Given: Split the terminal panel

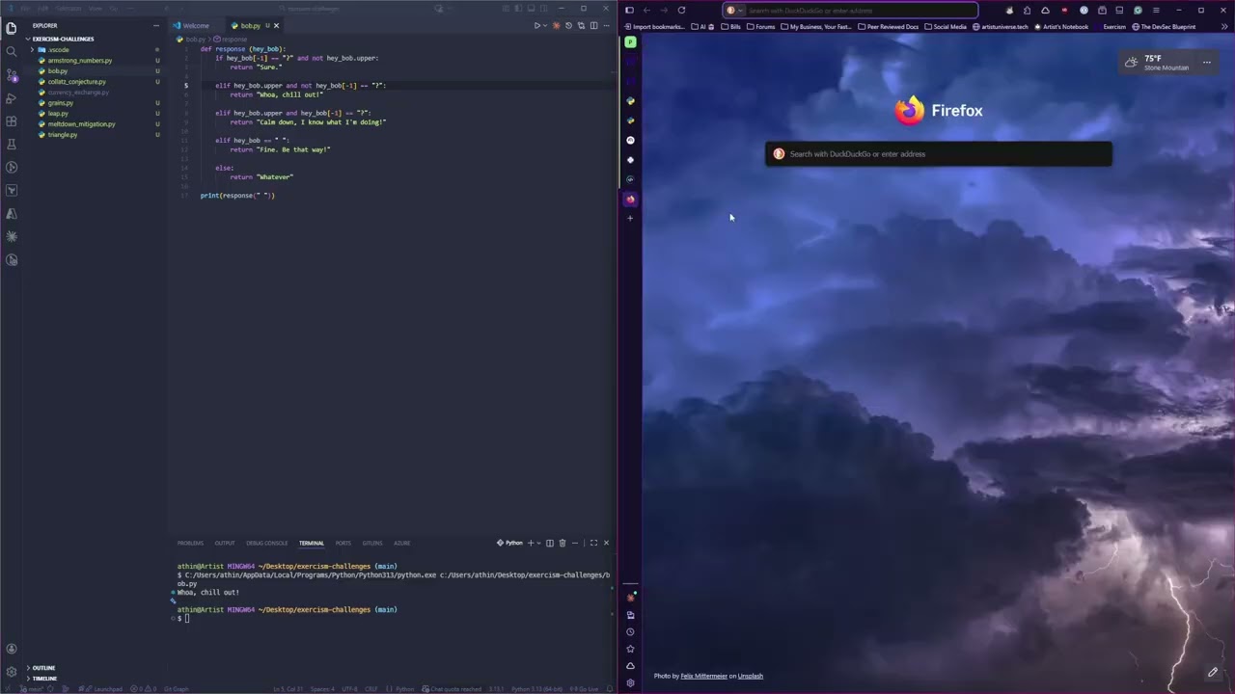Looking at the screenshot, I should 550,543.
